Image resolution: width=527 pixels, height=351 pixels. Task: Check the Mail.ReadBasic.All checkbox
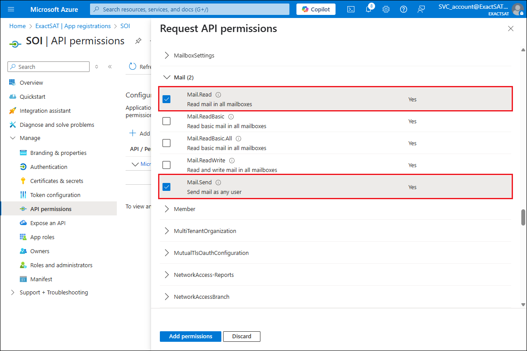[166, 143]
